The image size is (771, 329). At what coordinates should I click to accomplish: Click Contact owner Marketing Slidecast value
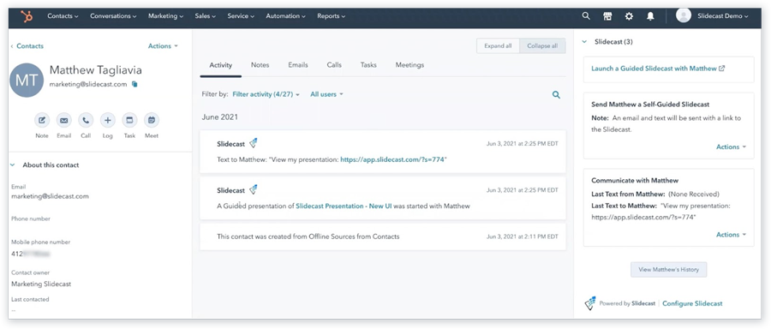pyautogui.click(x=41, y=284)
